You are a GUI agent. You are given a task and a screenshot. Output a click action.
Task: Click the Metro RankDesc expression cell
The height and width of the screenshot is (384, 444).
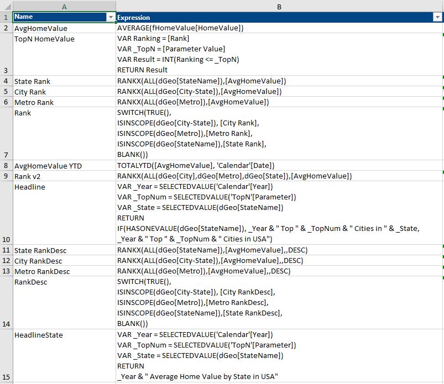(279, 271)
